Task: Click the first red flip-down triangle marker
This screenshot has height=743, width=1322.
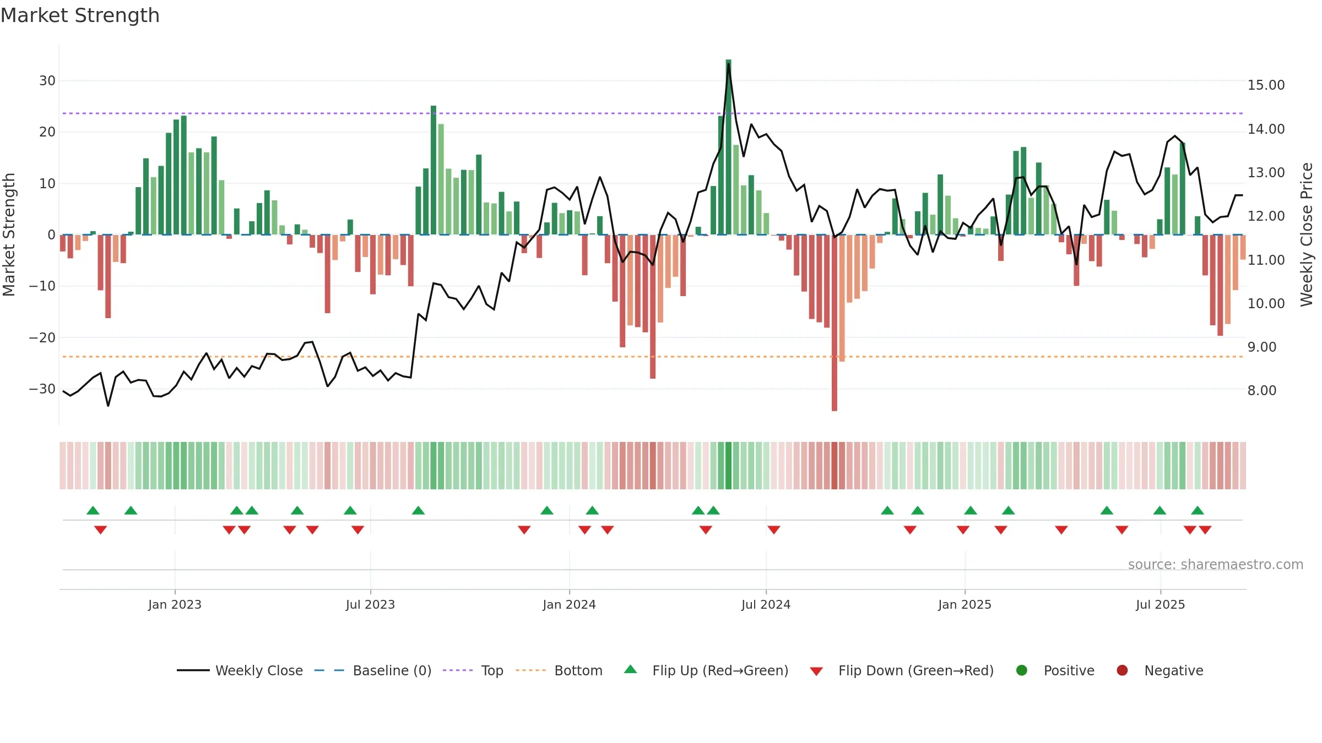Action: (101, 530)
